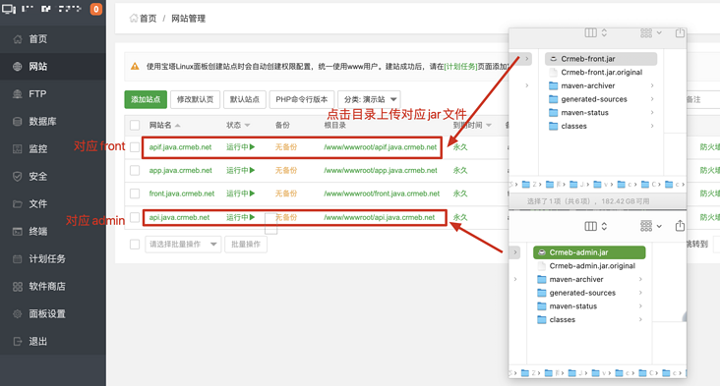Open the notification count badge showing 0
This screenshot has height=386, width=720.
(96, 9)
